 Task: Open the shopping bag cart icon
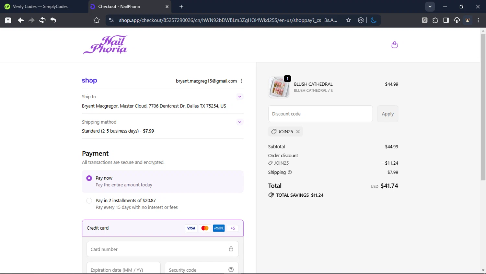pyautogui.click(x=394, y=45)
